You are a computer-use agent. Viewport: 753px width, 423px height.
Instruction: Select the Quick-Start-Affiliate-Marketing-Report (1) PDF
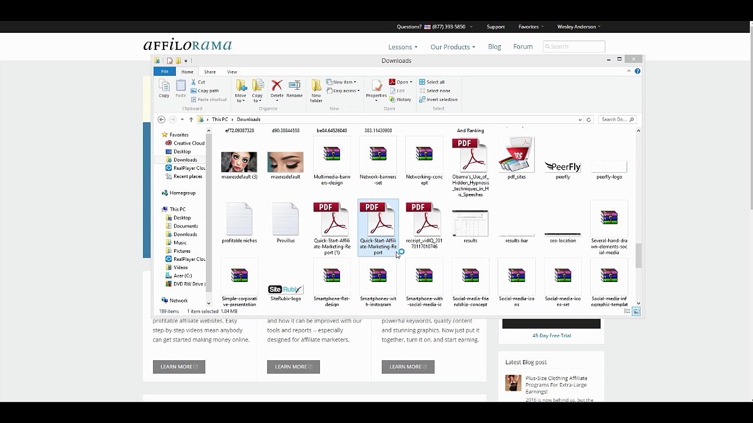tap(332, 229)
